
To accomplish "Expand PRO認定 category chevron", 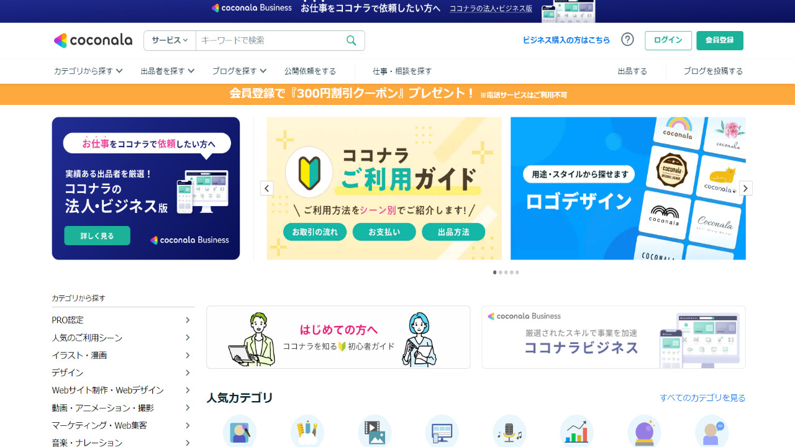I will pos(188,320).
